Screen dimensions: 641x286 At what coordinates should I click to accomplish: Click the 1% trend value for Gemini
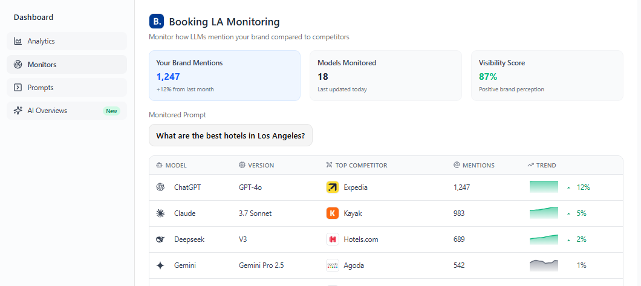tap(582, 265)
